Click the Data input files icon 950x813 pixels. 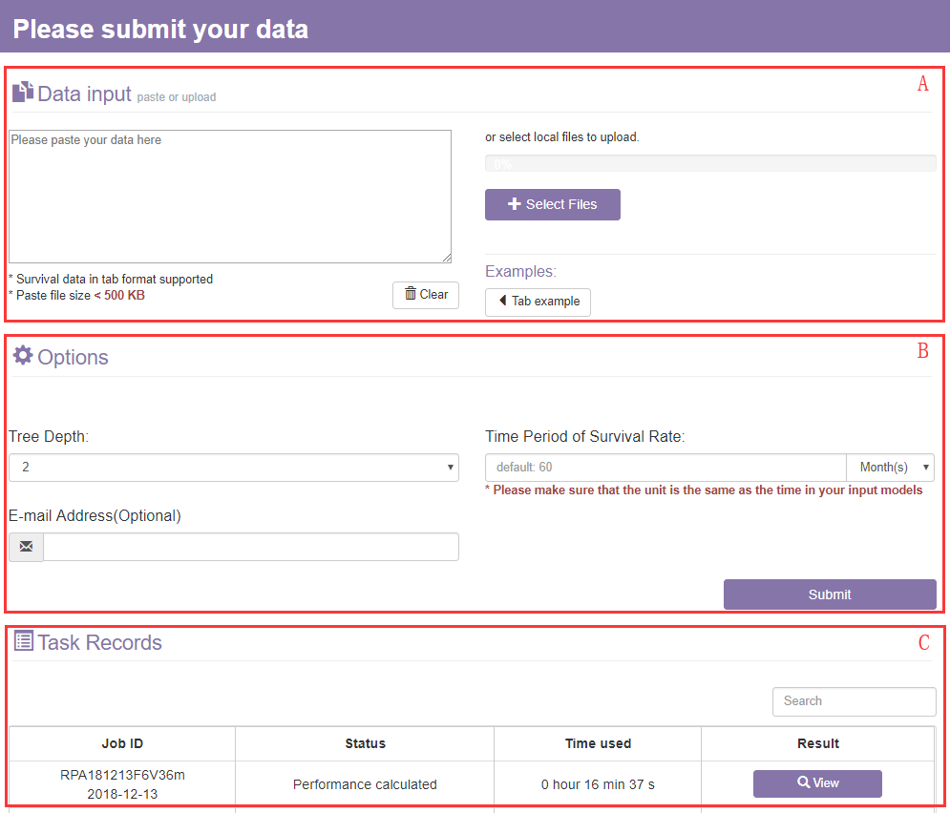[22, 93]
